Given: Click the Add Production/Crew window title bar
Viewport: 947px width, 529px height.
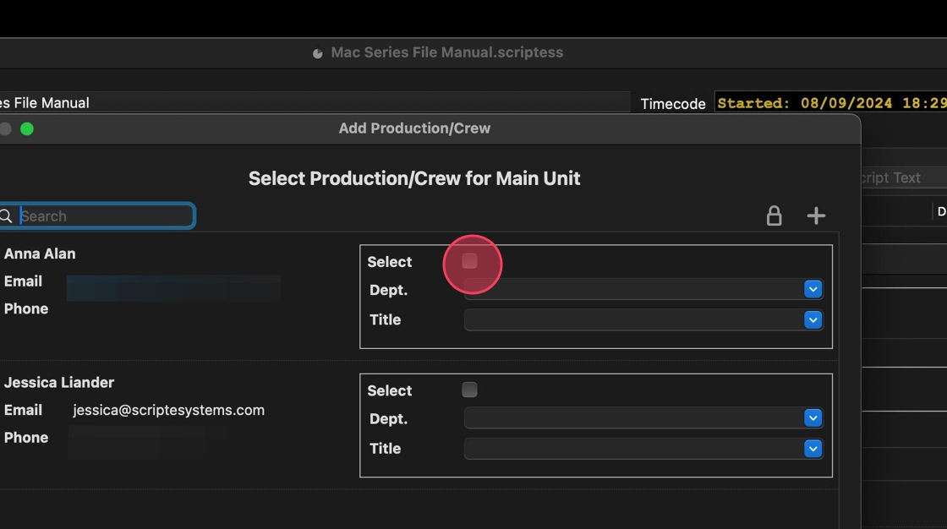Looking at the screenshot, I should click(x=414, y=128).
